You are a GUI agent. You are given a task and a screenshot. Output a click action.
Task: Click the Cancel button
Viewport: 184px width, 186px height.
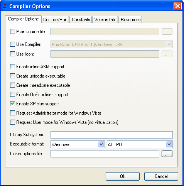click(161, 176)
